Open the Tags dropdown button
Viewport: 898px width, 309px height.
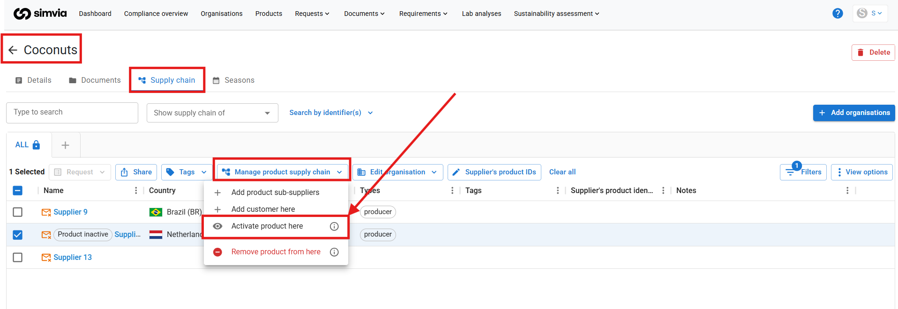pos(187,172)
